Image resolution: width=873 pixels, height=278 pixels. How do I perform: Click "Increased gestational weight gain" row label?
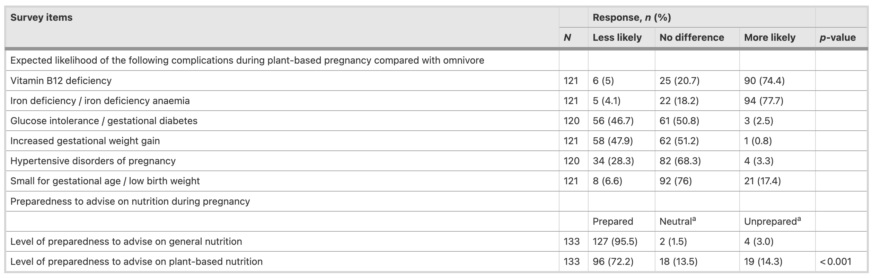point(85,141)
